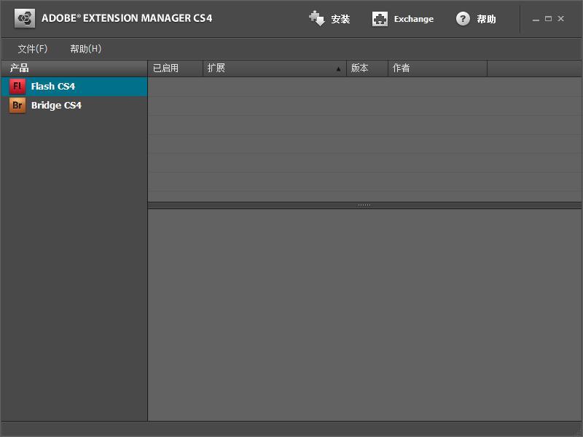The height and width of the screenshot is (437, 583).
Task: Click the dotted horizontal splitter handle
Action: point(364,205)
